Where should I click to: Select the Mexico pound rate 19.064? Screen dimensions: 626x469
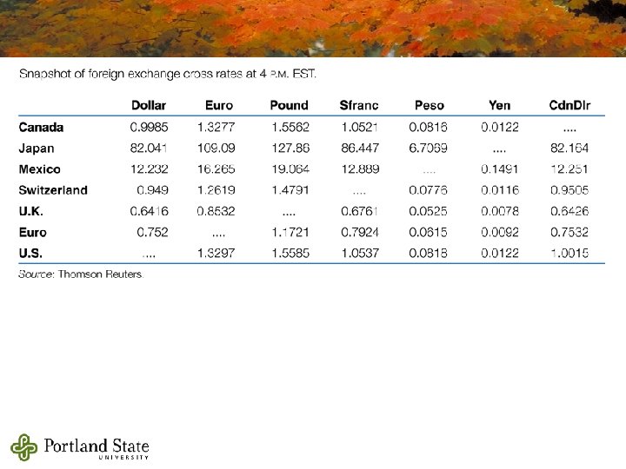(x=290, y=169)
